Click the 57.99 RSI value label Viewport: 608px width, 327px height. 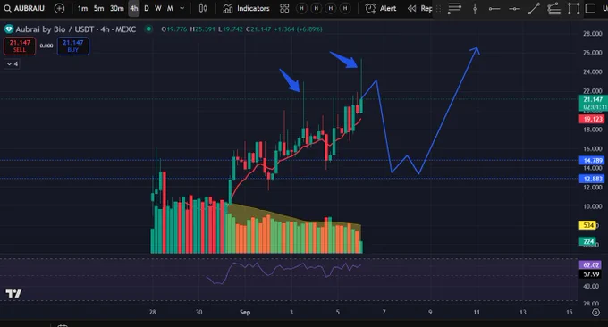tap(590, 274)
